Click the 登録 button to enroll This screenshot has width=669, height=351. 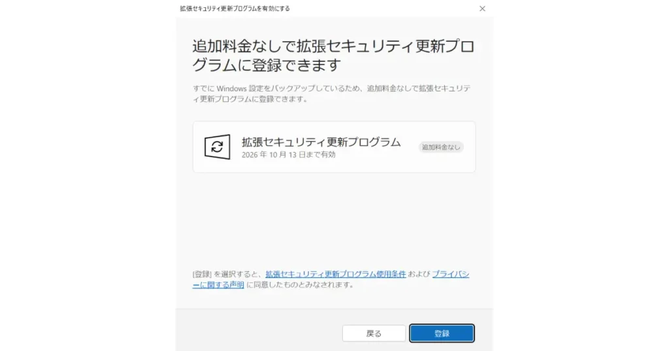[442, 333]
